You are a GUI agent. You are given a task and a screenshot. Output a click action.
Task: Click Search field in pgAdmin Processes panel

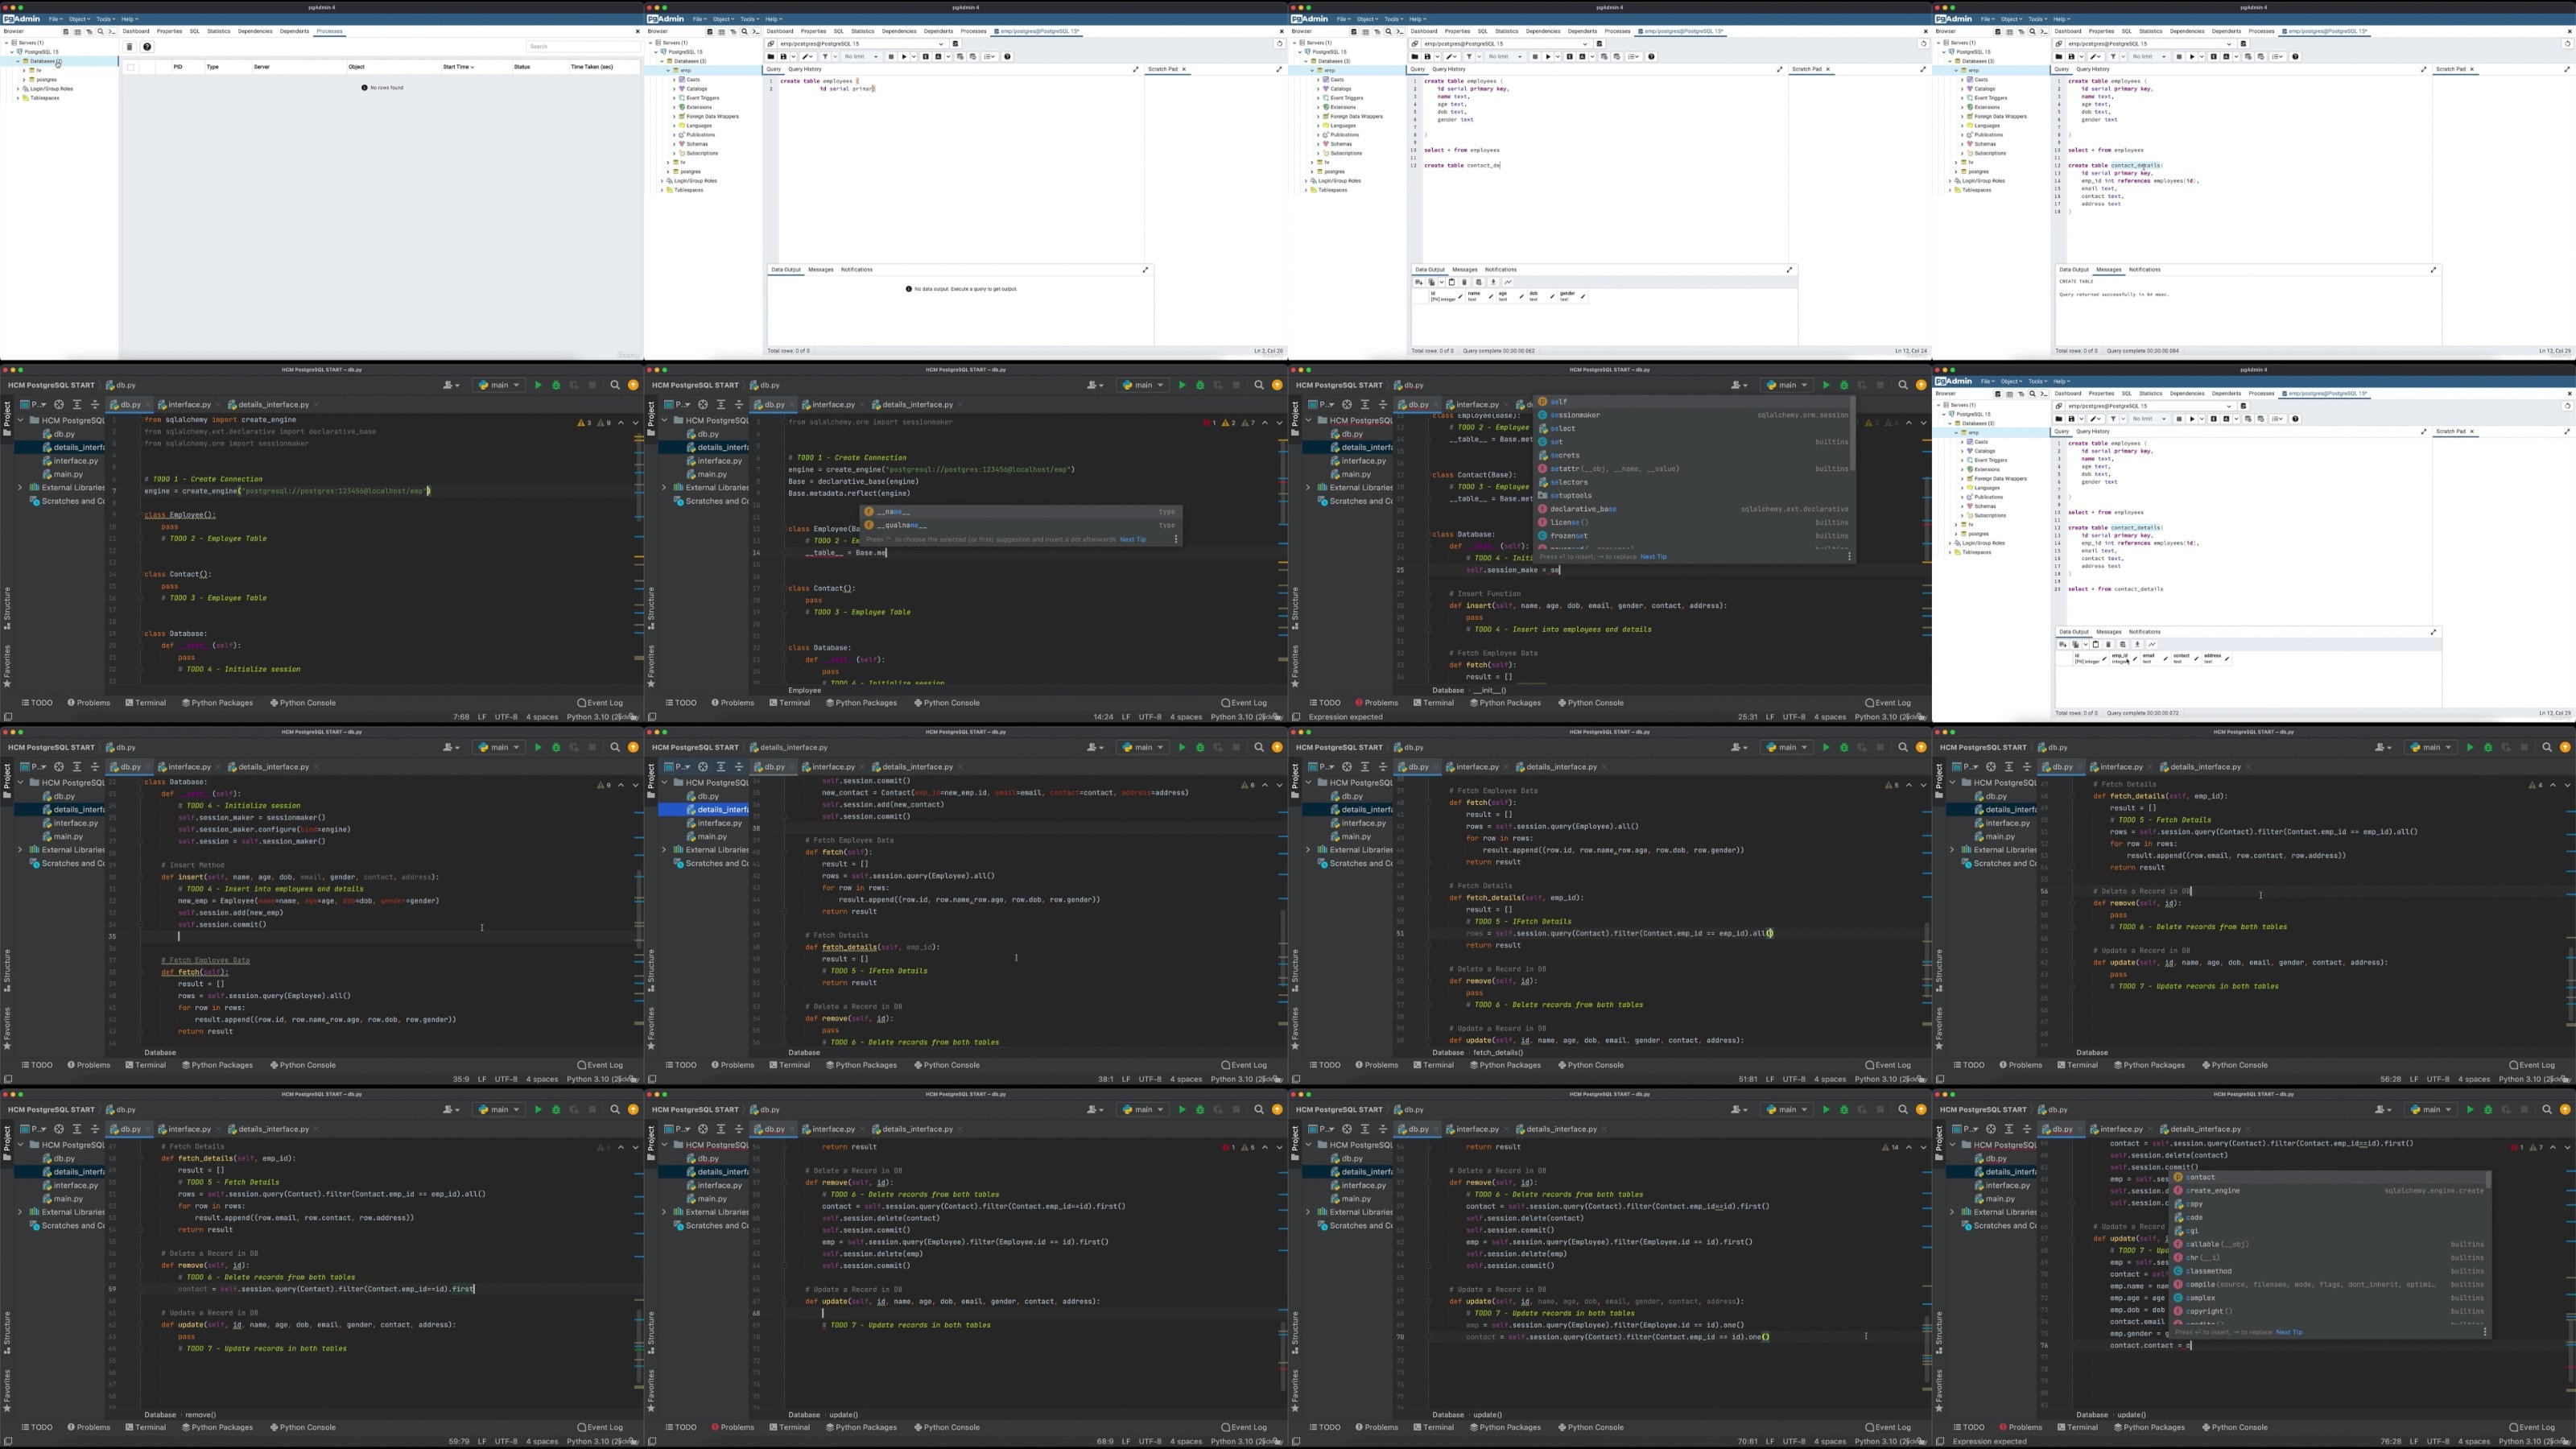click(583, 46)
